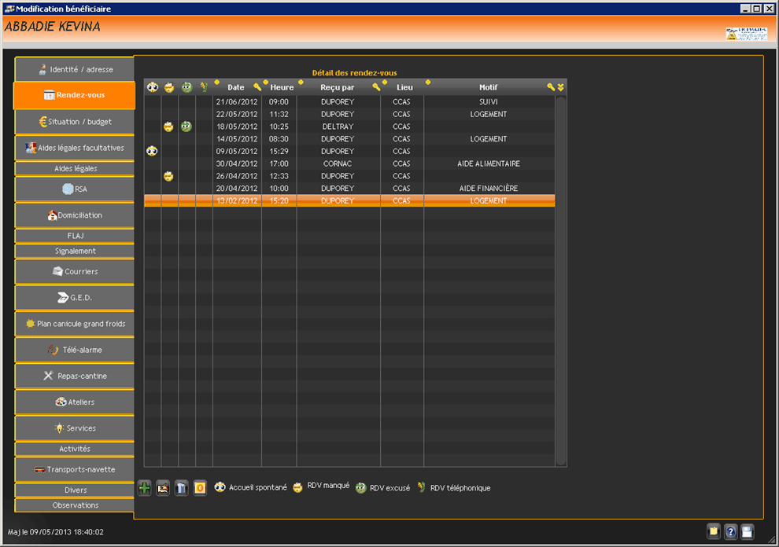Viewport: 779px width, 547px height.
Task: Click the Accueil spontané column header icon
Action: click(153, 87)
